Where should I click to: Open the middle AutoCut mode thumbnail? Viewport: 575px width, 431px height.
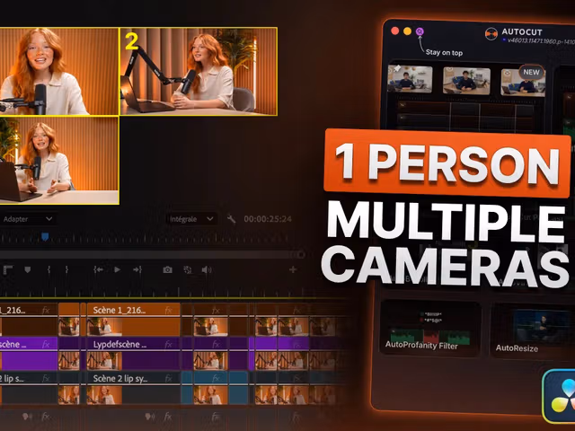[x=466, y=81]
